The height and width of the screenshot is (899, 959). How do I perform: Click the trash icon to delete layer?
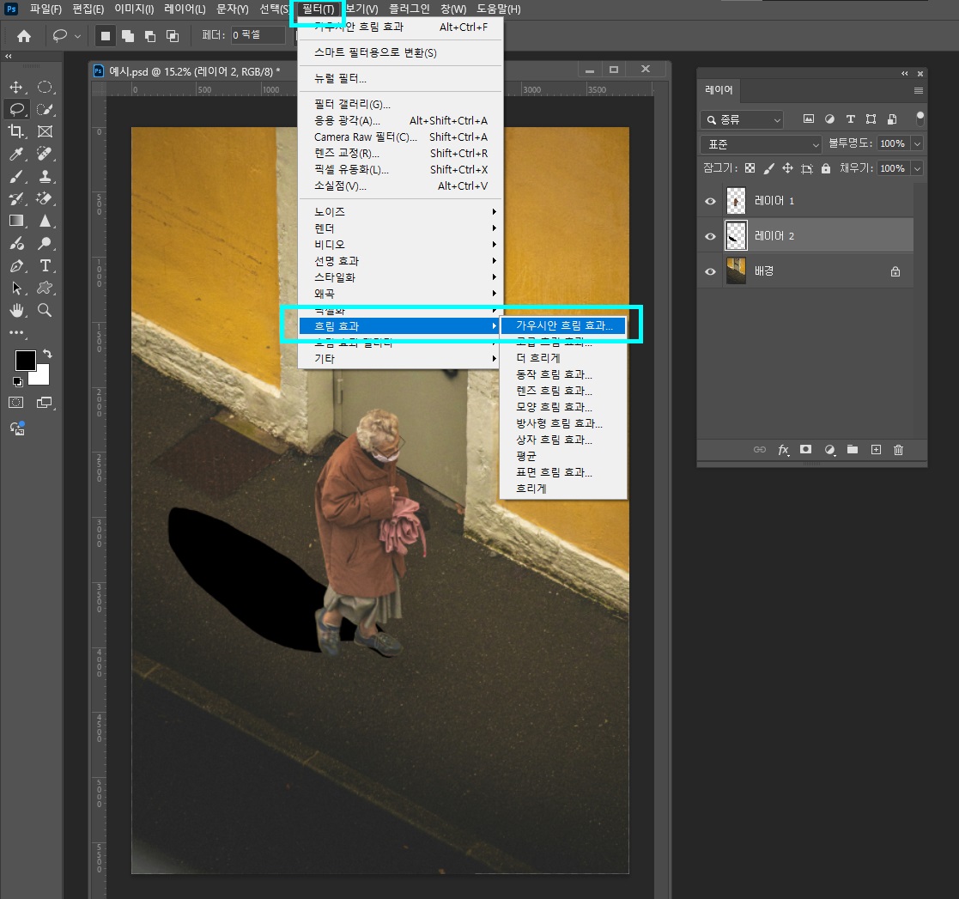898,450
